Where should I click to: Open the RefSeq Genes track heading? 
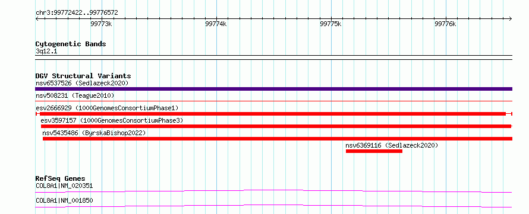click(61, 178)
